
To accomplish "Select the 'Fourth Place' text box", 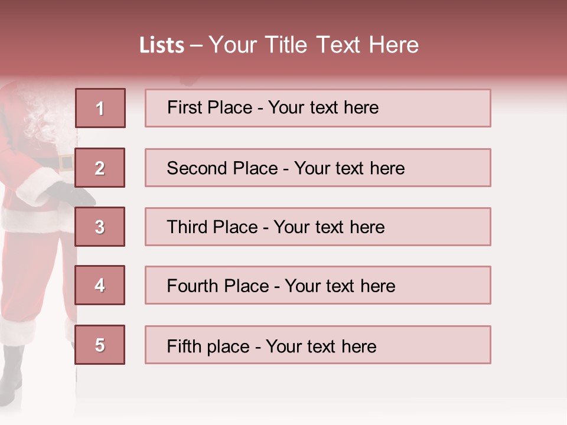I will [x=318, y=286].
